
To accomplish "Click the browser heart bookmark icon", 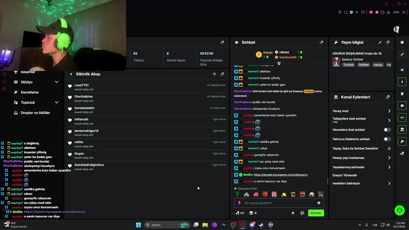I will 363,12.
